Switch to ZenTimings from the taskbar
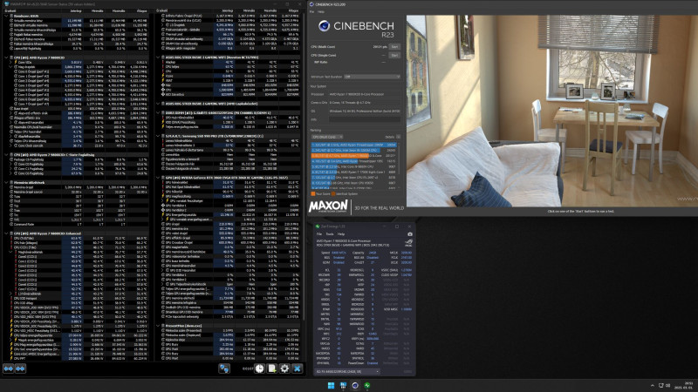The height and width of the screenshot is (392, 698). tap(367, 385)
